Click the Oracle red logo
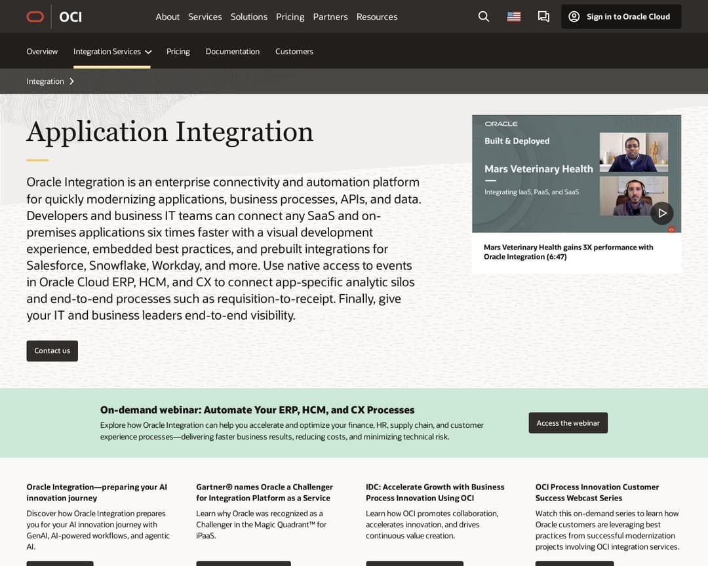This screenshot has height=566, width=708. click(x=35, y=16)
